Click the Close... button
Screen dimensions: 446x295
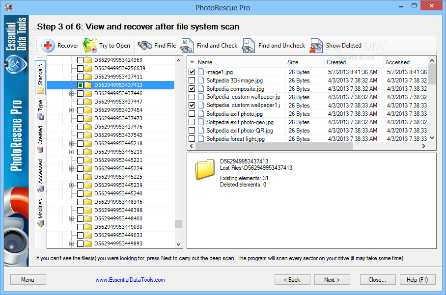[x=377, y=280]
